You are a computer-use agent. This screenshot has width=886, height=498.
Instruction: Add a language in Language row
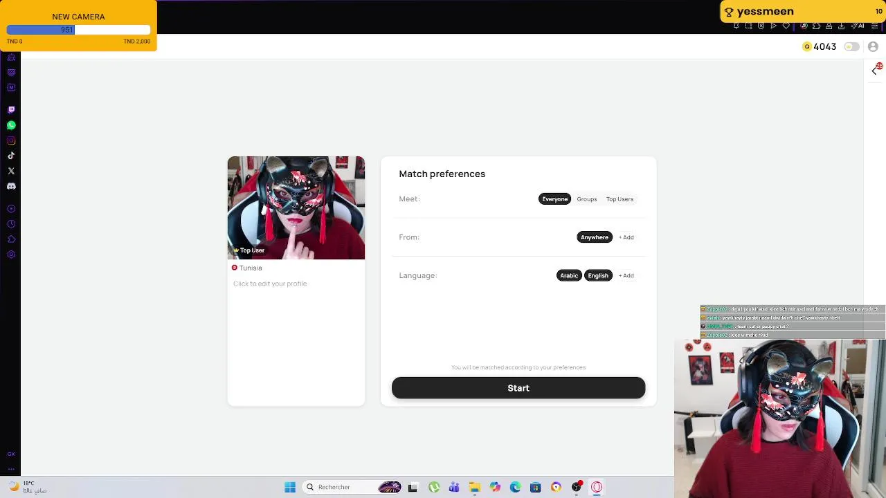coord(626,275)
